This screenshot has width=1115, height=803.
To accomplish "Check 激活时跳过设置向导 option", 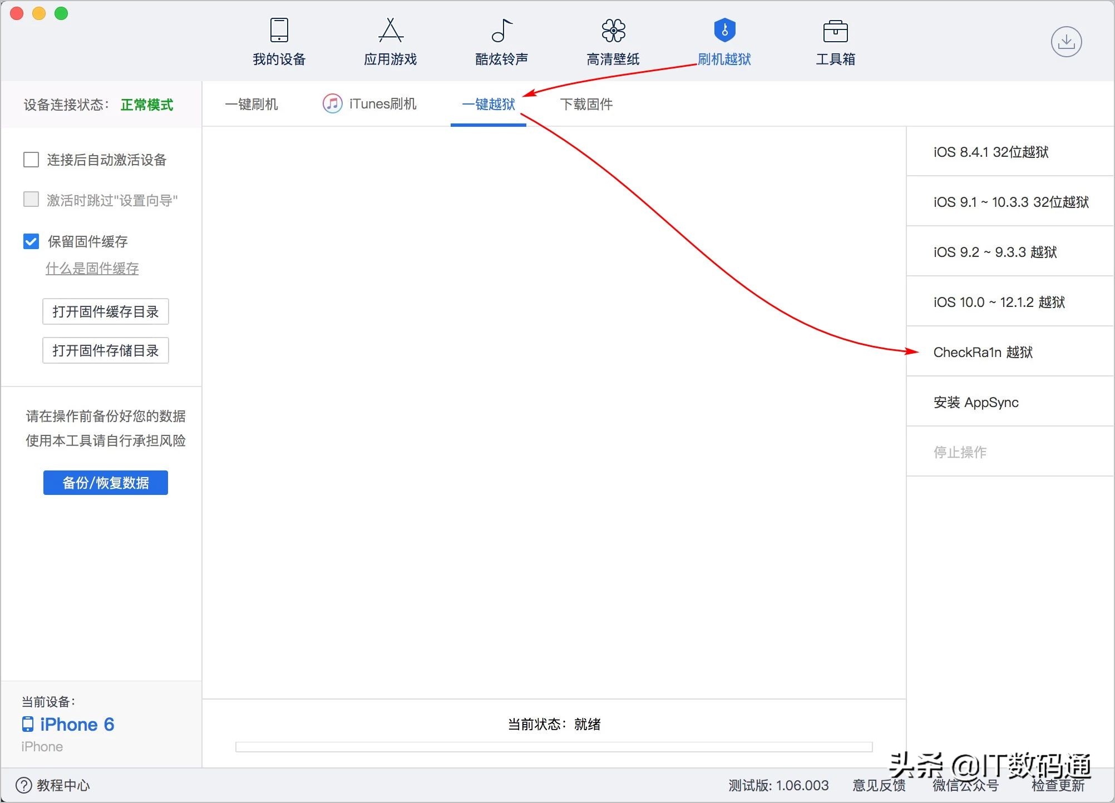I will pos(31,200).
